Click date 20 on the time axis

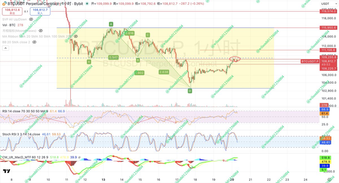(x=232, y=179)
